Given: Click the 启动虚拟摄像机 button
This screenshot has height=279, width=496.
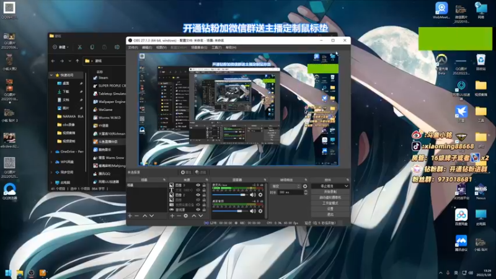Looking at the screenshot, I should tap(330, 198).
